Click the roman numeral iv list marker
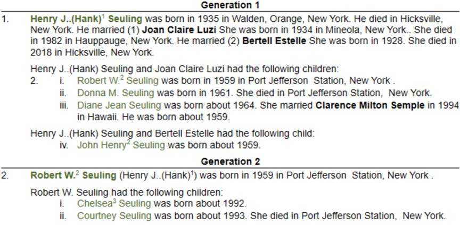 point(64,145)
